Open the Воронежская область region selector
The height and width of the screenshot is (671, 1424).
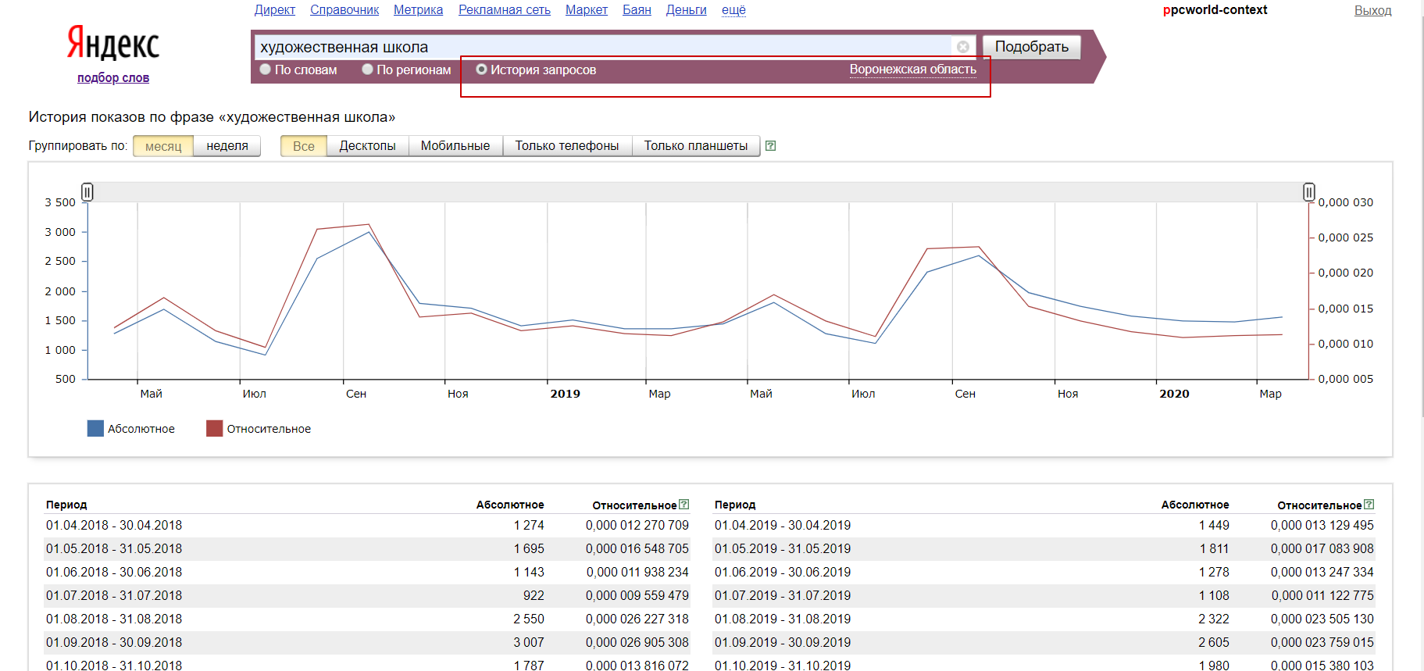coord(913,70)
